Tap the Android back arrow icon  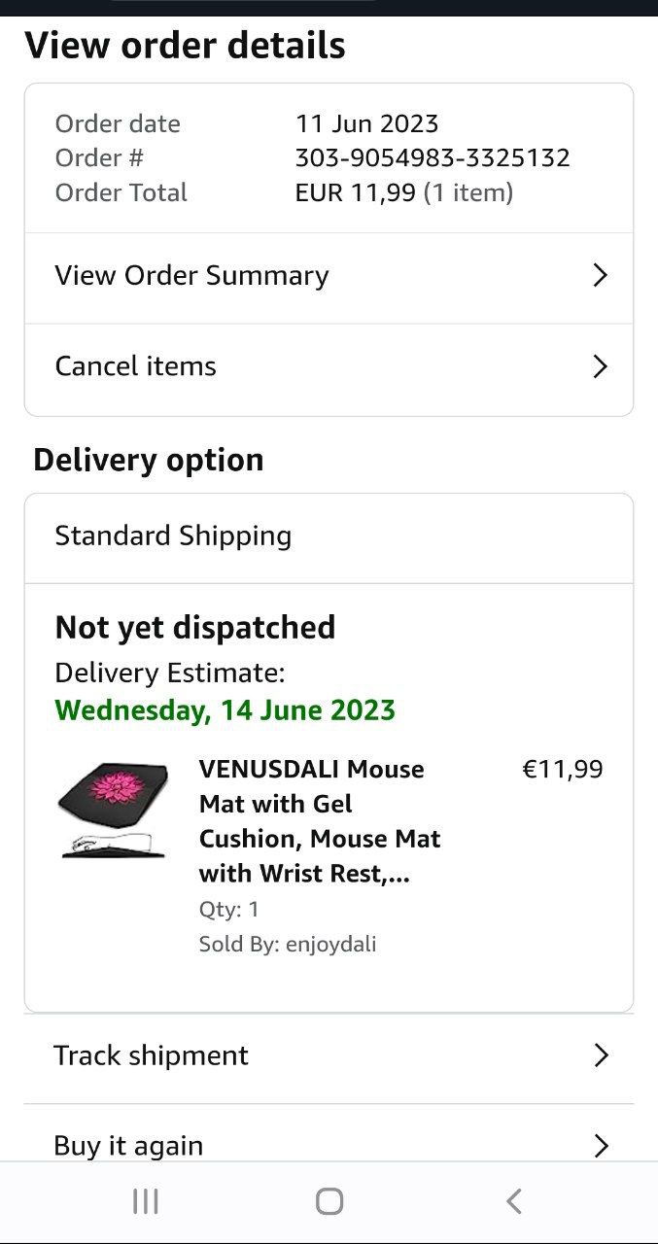pyautogui.click(x=514, y=1201)
